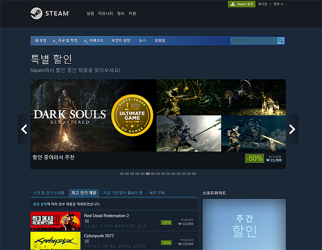Open the 커뮤니티 top menu
Screen dimensions: 322x250
pyautogui.click(x=105, y=14)
